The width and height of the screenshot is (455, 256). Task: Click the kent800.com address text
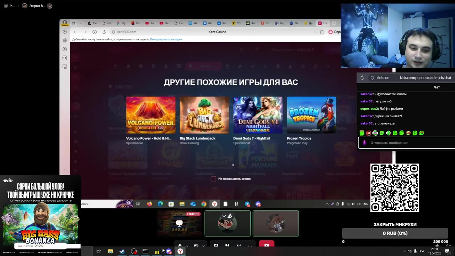(x=127, y=32)
